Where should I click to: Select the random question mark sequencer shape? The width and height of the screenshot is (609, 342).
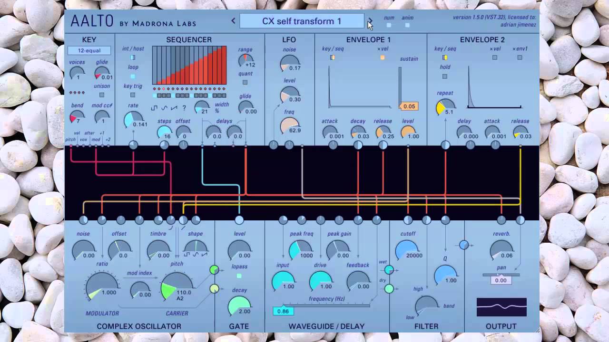(184, 108)
